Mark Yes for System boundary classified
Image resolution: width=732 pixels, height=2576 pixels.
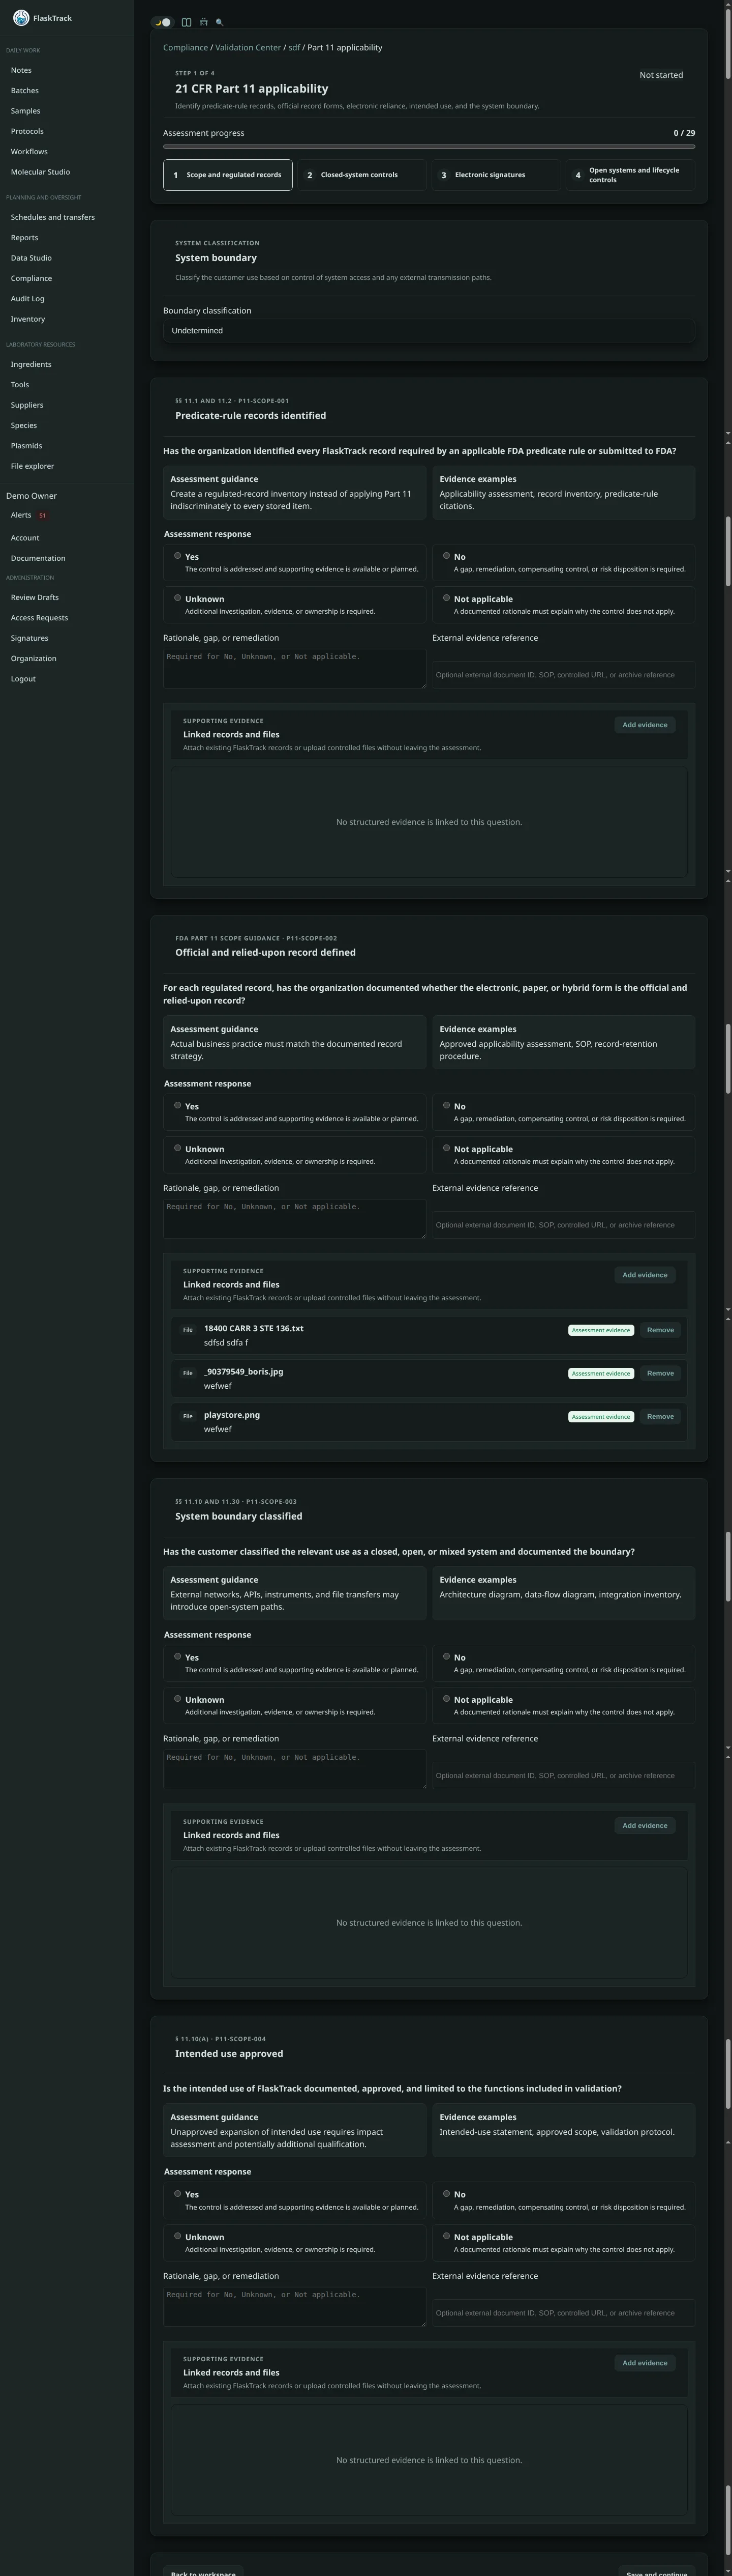[x=178, y=1656]
